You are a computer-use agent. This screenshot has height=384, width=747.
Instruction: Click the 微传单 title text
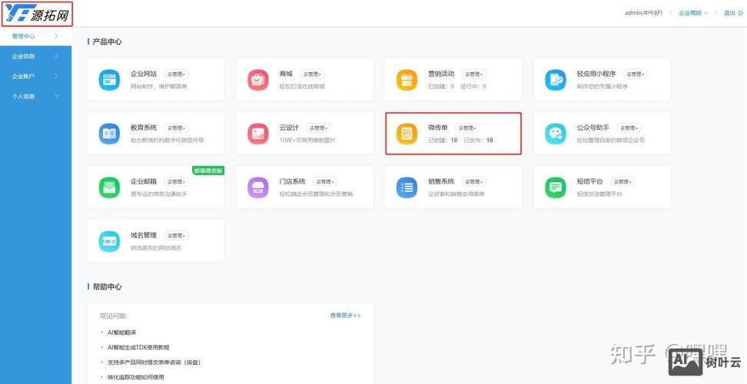click(438, 127)
